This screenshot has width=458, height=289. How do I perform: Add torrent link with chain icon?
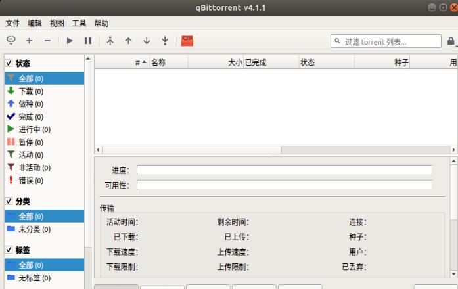11,41
